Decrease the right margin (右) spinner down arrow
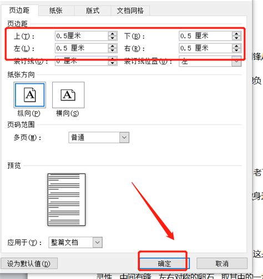The image size is (263, 279). 236,51
